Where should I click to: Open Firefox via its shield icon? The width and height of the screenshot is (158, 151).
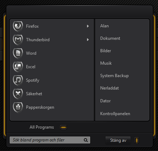18,26
